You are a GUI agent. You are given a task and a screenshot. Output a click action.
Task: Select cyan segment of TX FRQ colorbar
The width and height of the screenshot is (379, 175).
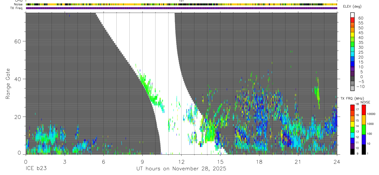coord(352,135)
